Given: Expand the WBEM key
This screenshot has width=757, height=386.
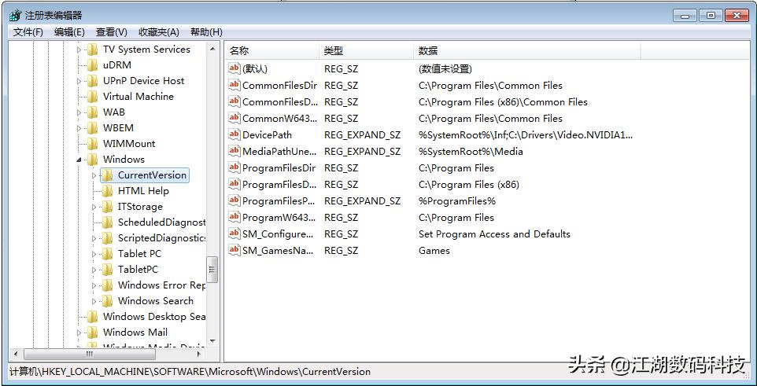Looking at the screenshot, I should point(79,128).
